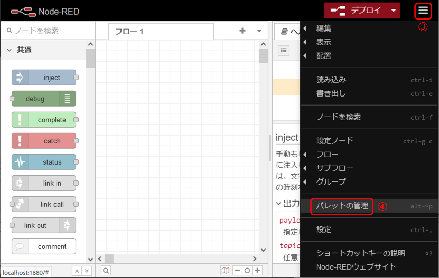Collapse the 共通 palette category

[x=10, y=50]
